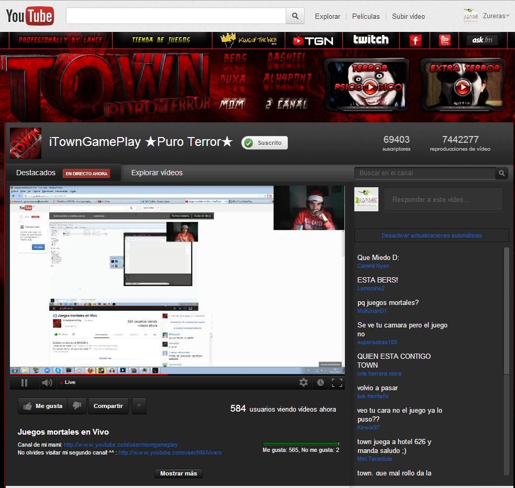Click the watch later clock icon
The image size is (515, 488).
[x=320, y=383]
